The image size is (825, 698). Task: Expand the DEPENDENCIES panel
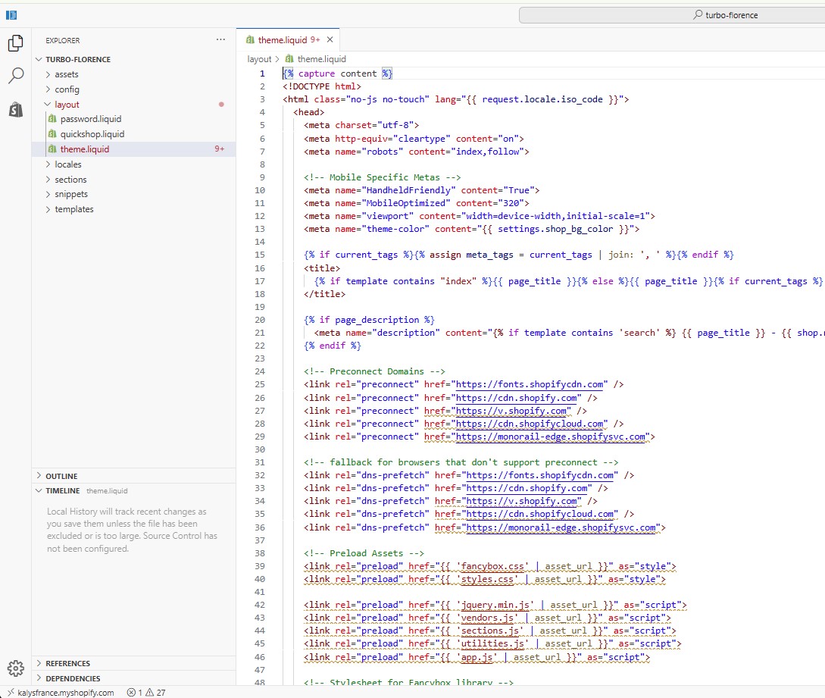pyautogui.click(x=133, y=678)
